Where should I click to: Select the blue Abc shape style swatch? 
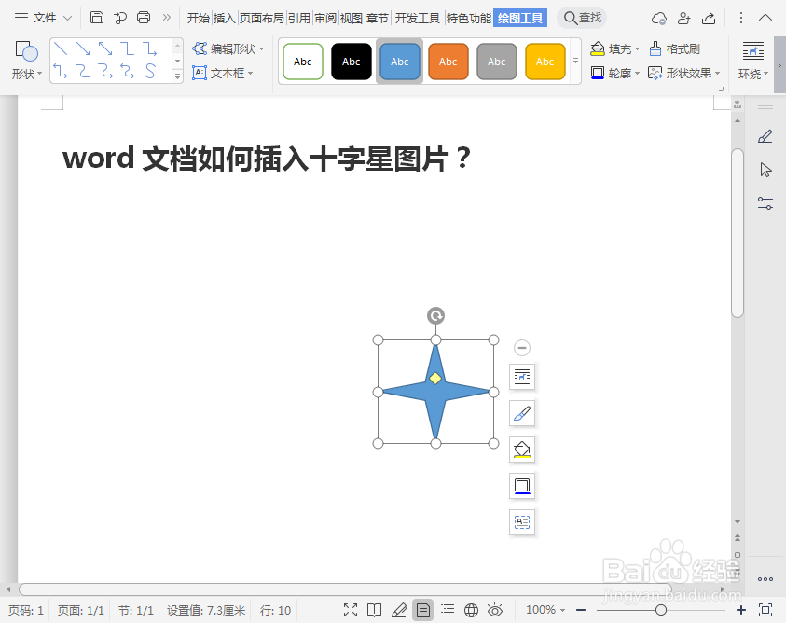coord(399,61)
